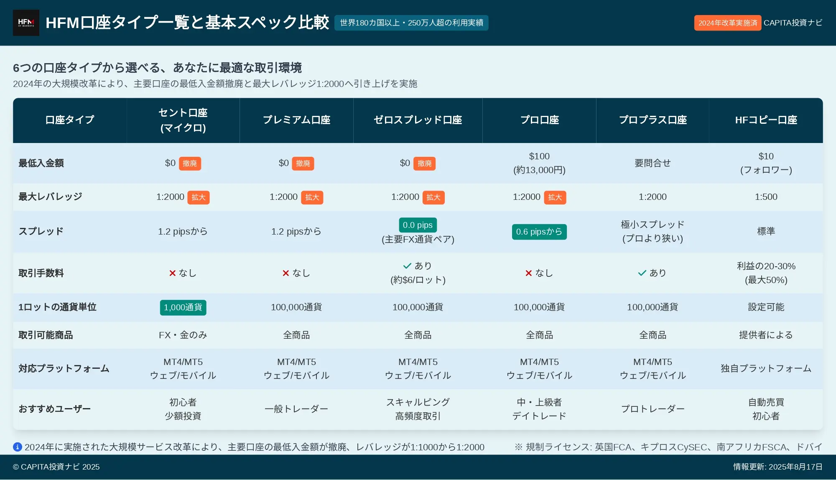Select the HFコピー口座 column header
The width and height of the screenshot is (836, 480).
point(766,120)
